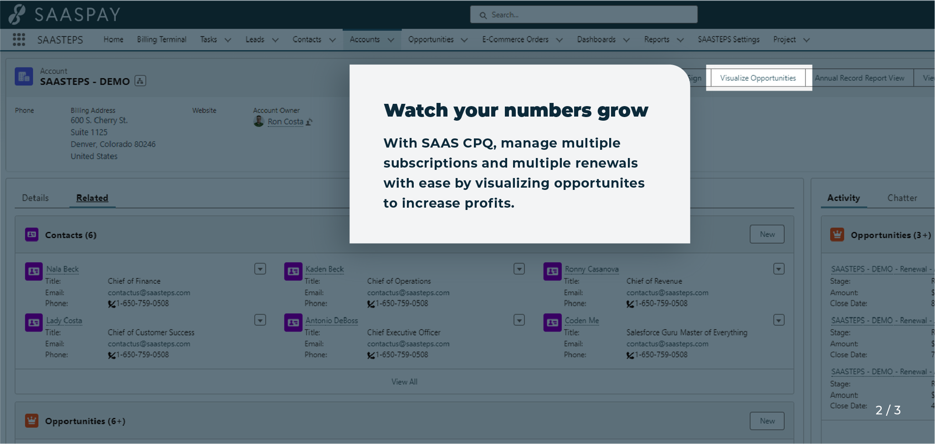Click the contact icon for Nala Beck
This screenshot has width=935, height=444.
(34, 271)
